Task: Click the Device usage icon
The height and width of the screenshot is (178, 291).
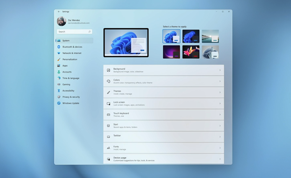Action: coord(109,159)
